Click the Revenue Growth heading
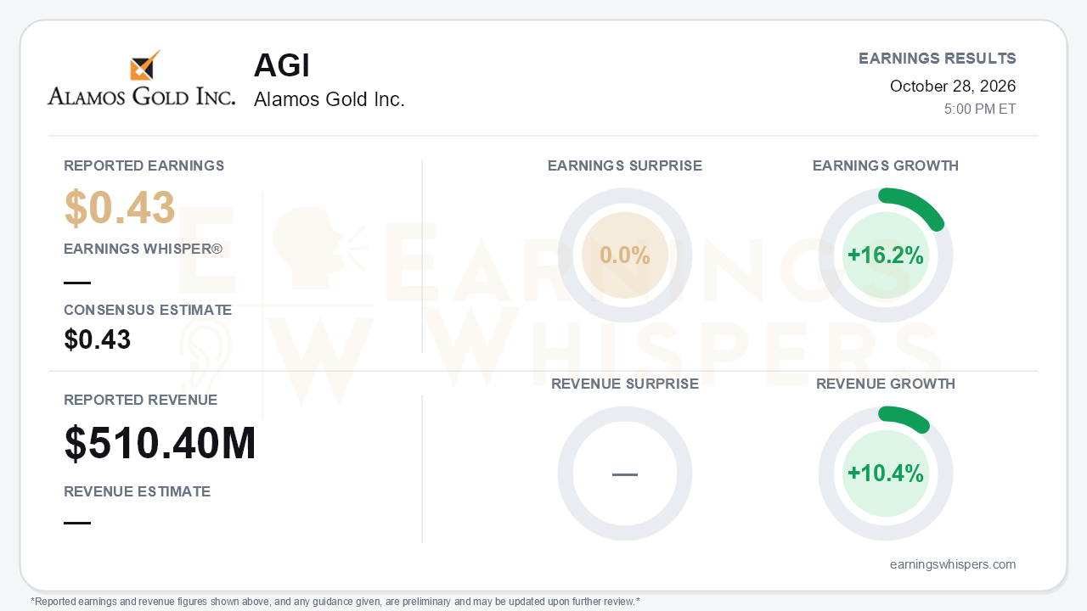The height and width of the screenshot is (611, 1087). coord(886,384)
